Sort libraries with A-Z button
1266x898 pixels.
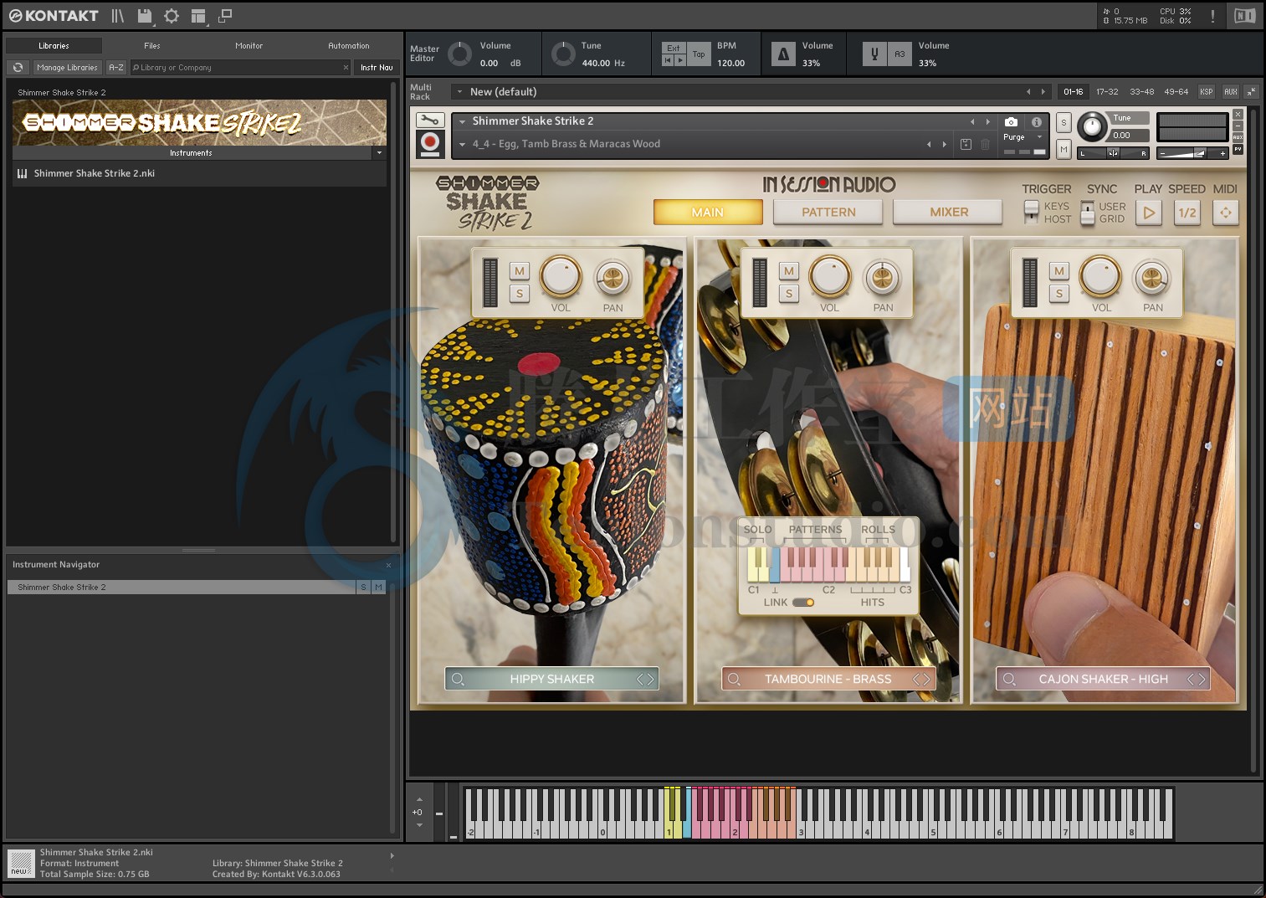[x=116, y=68]
